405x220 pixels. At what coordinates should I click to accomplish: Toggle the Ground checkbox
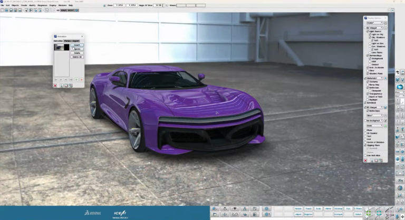click(x=370, y=64)
